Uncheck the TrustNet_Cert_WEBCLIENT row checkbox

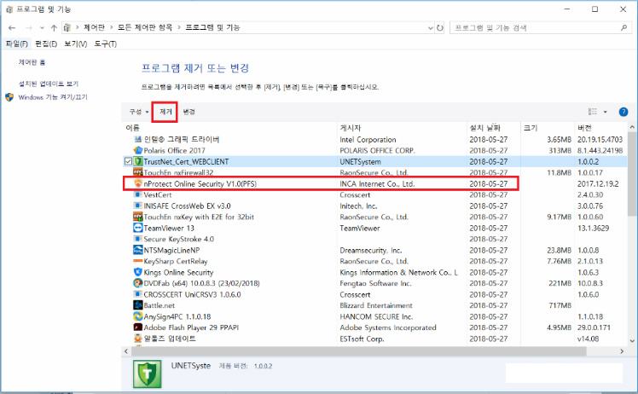pos(128,161)
